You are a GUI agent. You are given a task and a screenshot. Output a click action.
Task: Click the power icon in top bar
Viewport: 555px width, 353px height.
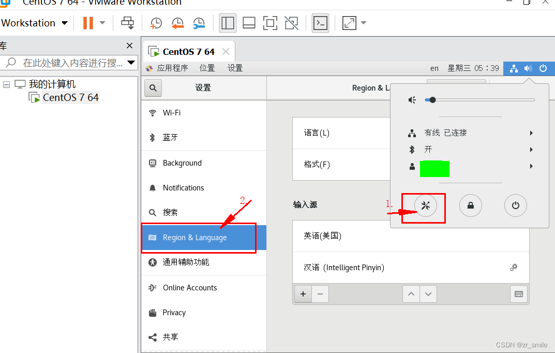click(543, 68)
